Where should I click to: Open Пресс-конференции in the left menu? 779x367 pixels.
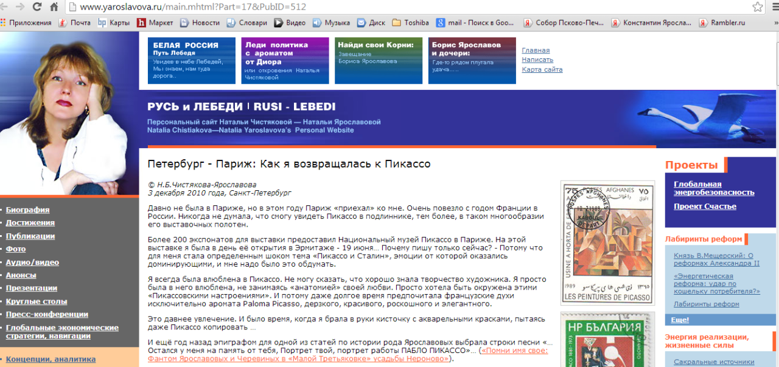47,314
